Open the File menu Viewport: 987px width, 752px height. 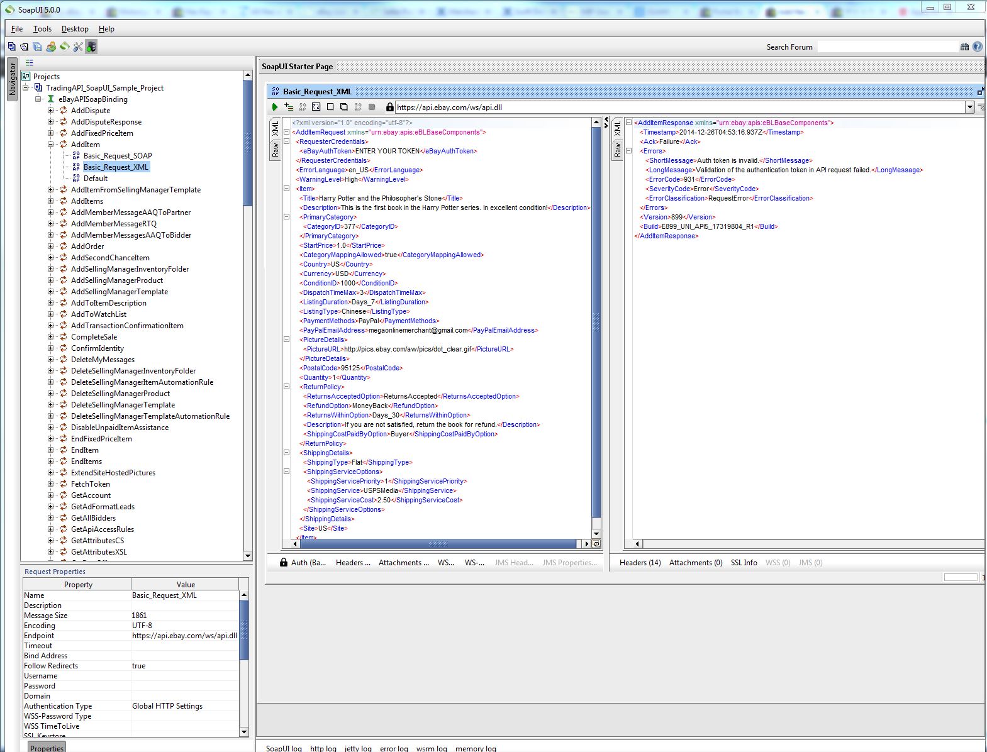17,29
